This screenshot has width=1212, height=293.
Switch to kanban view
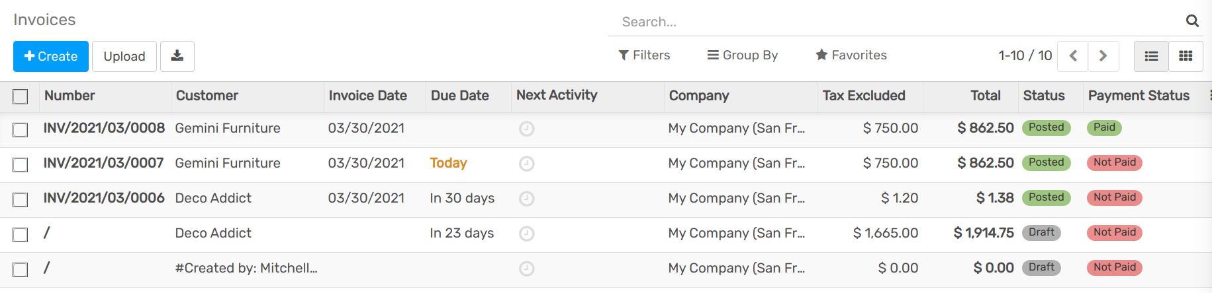tap(1186, 56)
